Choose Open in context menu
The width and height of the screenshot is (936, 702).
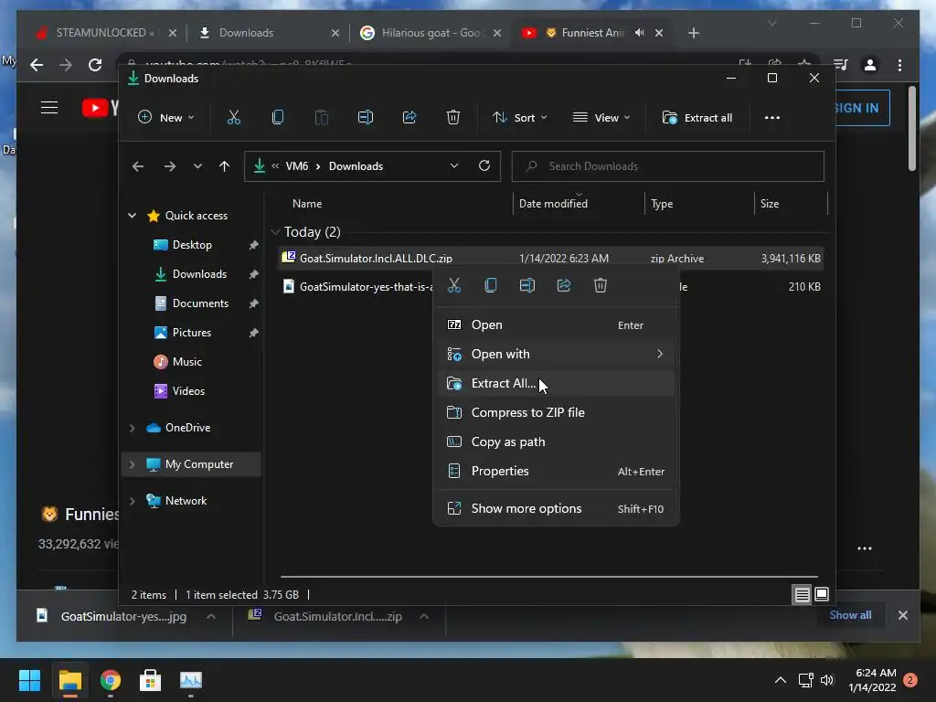557,324
